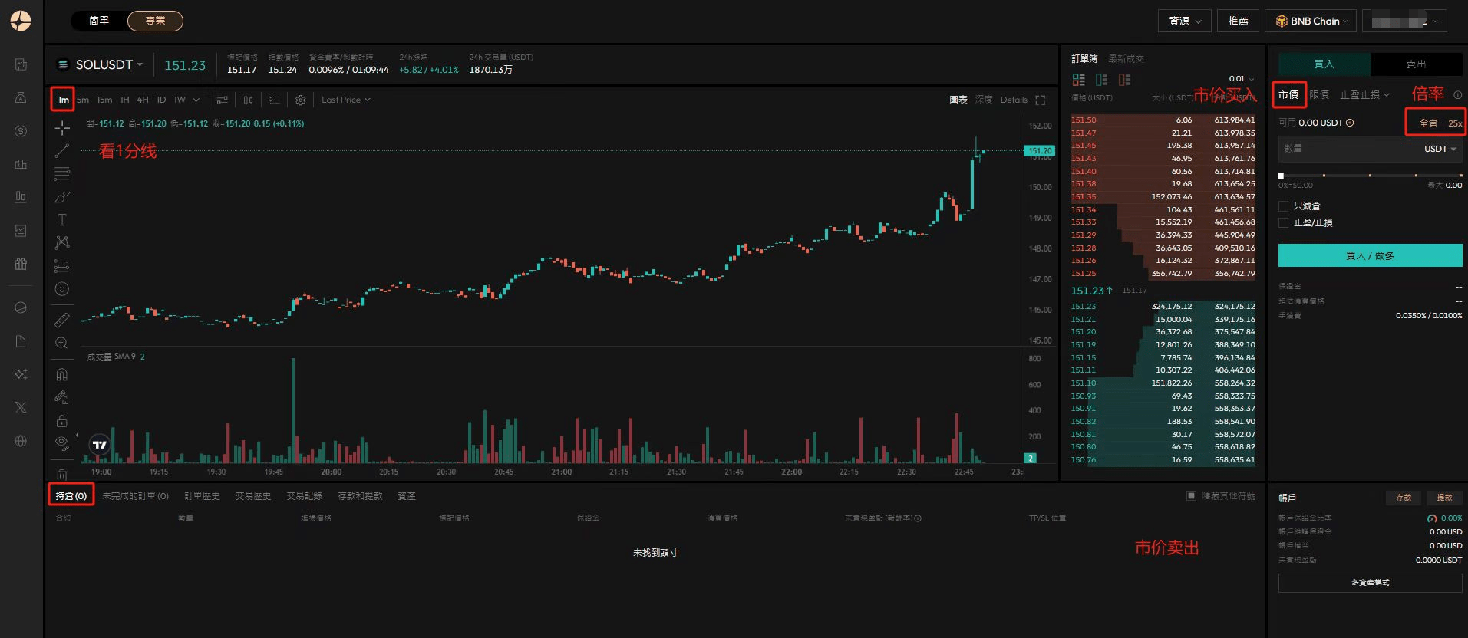This screenshot has height=638, width=1468.
Task: Switch to the 訂單歷史 tab
Action: (202, 496)
